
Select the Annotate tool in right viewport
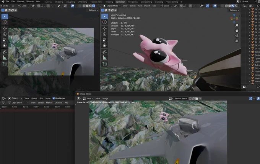click(104, 52)
